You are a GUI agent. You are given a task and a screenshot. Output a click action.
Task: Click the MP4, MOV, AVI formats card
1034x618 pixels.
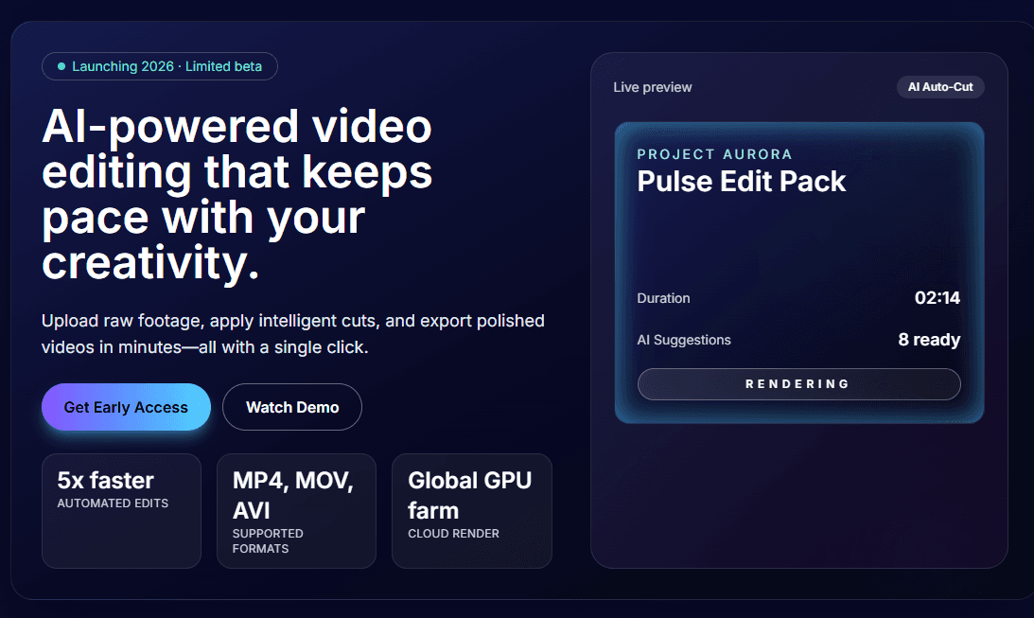point(296,511)
